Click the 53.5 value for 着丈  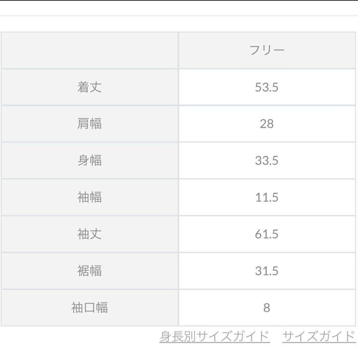click(x=267, y=87)
